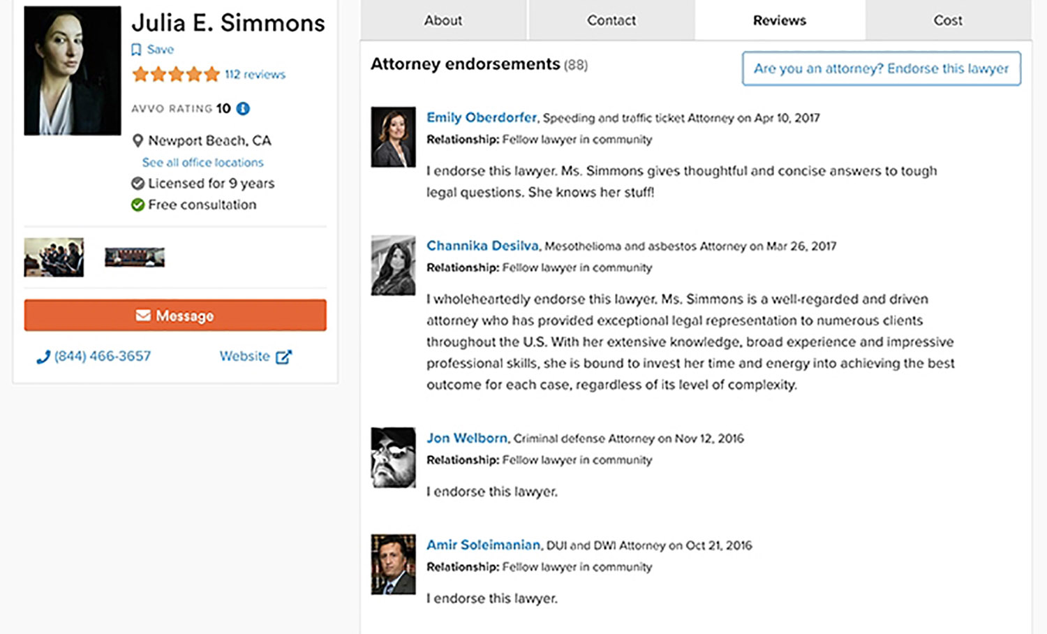Click the green free consultation checkmark
Viewport: 1047px width, 634px height.
pos(138,205)
